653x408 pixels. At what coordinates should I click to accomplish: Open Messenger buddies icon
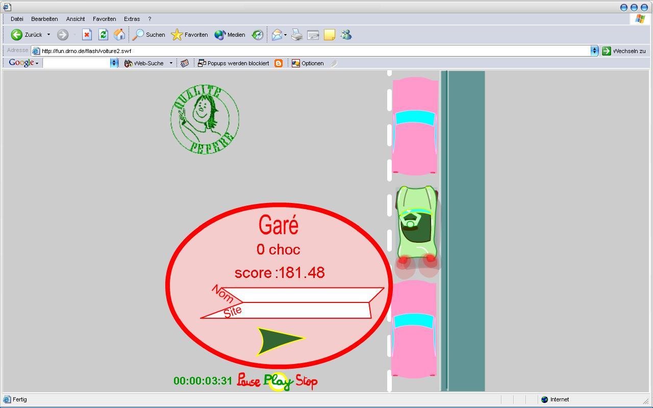click(346, 35)
